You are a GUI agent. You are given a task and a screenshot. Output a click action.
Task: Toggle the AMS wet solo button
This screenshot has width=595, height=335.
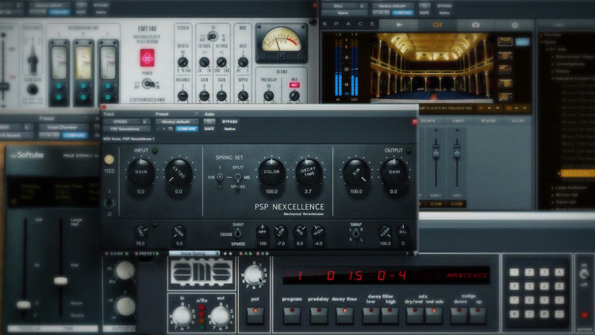click(x=434, y=315)
